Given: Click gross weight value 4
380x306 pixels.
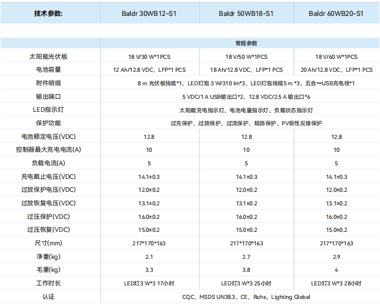Looking at the screenshot, I should pyautogui.click(x=336, y=270).
